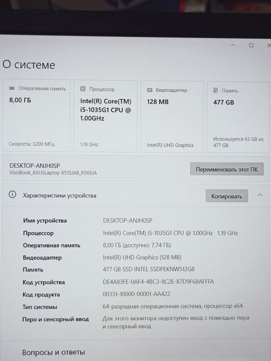The width and height of the screenshot is (271, 361).
Task: Collapse the Характеристики устройства section chevron
Action: tap(260, 195)
